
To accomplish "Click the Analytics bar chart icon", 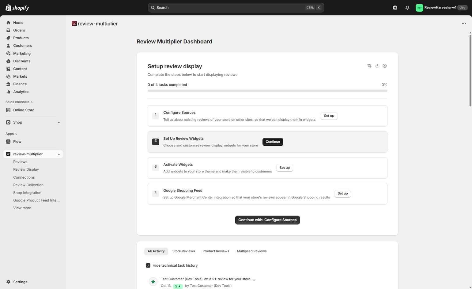I will point(8,92).
